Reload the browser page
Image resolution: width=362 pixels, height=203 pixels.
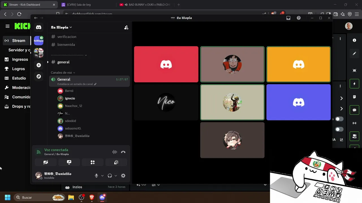point(19,14)
